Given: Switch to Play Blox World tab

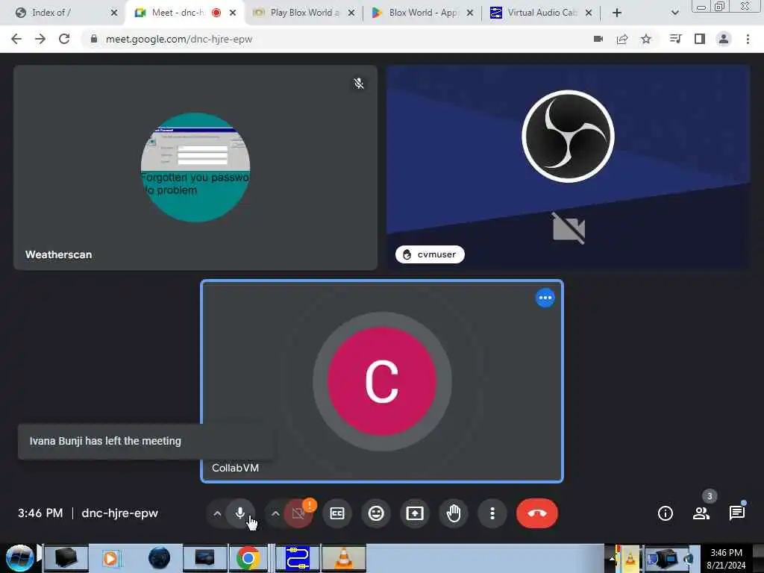Looking at the screenshot, I should (x=304, y=13).
